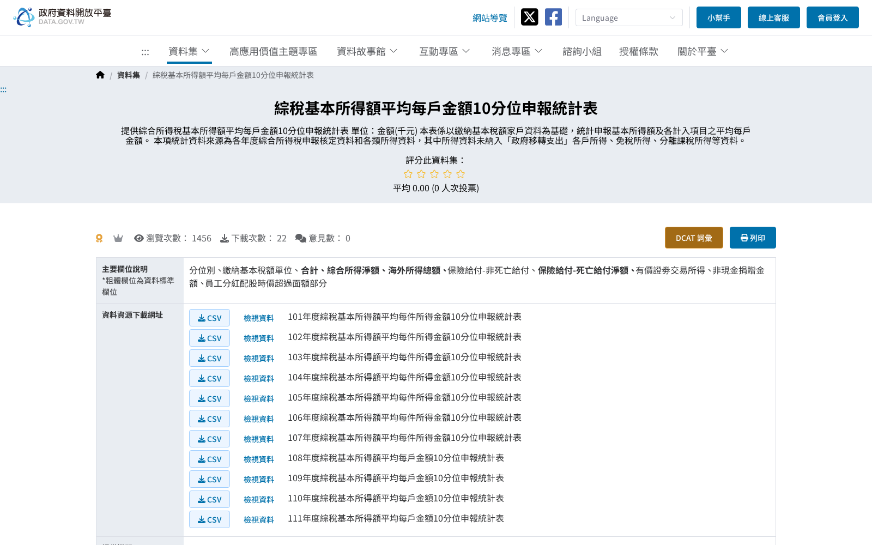Rate dataset with third star
872x545 pixels.
point(434,174)
